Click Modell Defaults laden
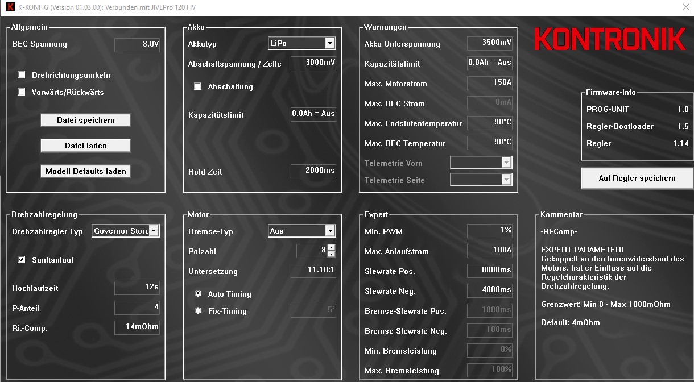 click(x=86, y=171)
